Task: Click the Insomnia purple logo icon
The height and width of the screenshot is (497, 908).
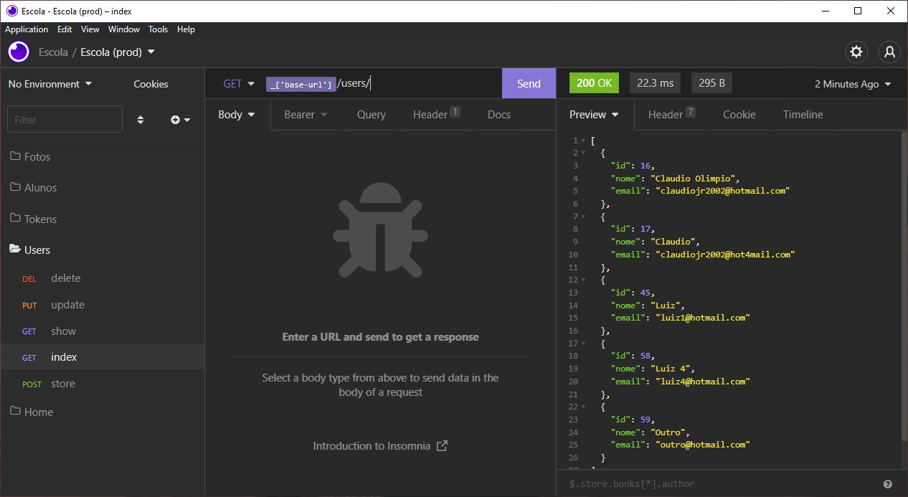Action: point(19,52)
